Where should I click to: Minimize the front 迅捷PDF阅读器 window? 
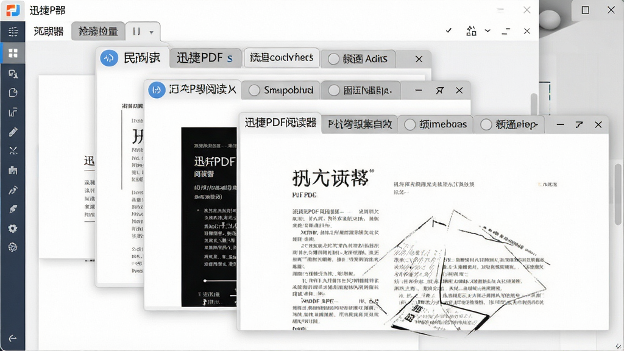tap(561, 124)
